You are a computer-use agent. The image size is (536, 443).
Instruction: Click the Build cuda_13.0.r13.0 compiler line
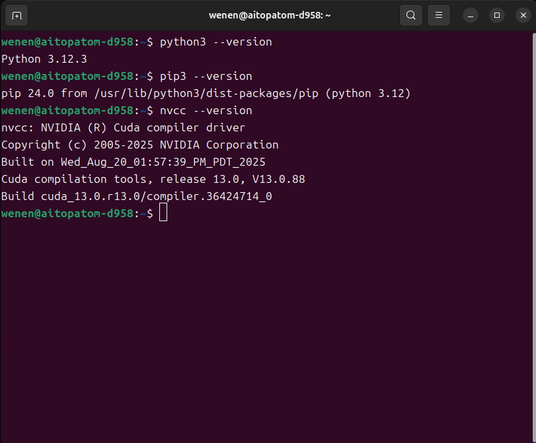point(136,196)
